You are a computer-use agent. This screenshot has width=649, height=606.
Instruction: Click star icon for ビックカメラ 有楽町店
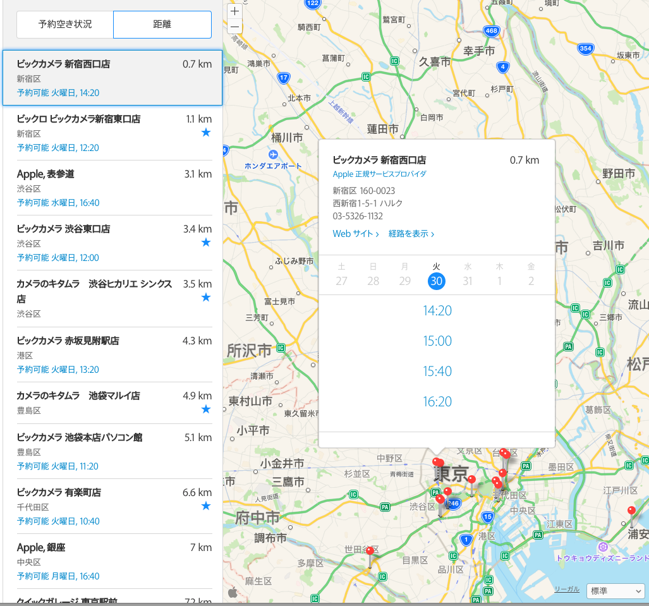click(206, 506)
